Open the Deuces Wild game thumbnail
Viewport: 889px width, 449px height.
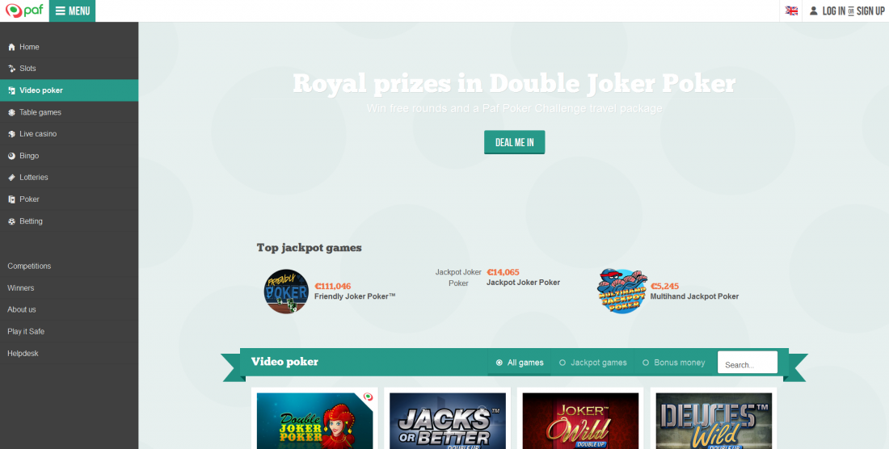[x=714, y=421]
